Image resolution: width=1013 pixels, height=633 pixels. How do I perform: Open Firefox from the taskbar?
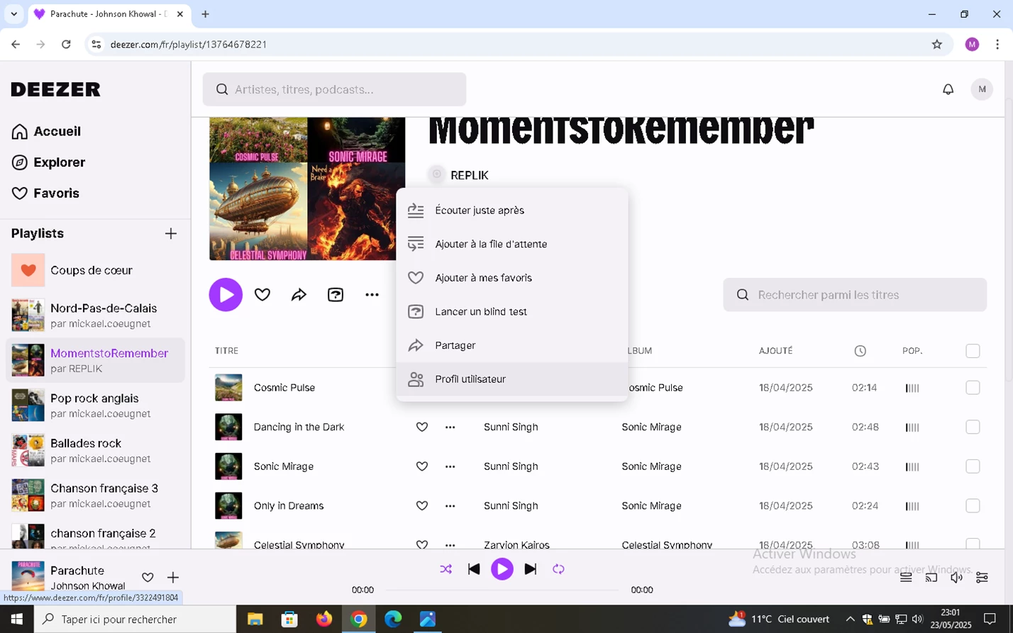click(x=324, y=620)
